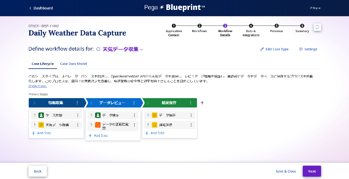Open options menu for 天気データ取得 step
349x179 pixels.
click(x=78, y=125)
